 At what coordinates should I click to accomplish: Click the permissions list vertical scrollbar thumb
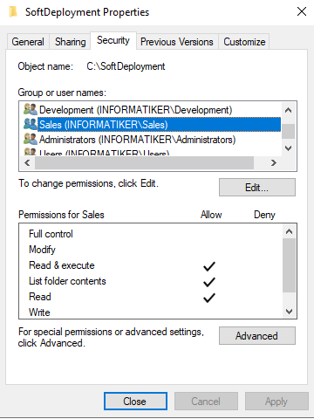(289, 265)
